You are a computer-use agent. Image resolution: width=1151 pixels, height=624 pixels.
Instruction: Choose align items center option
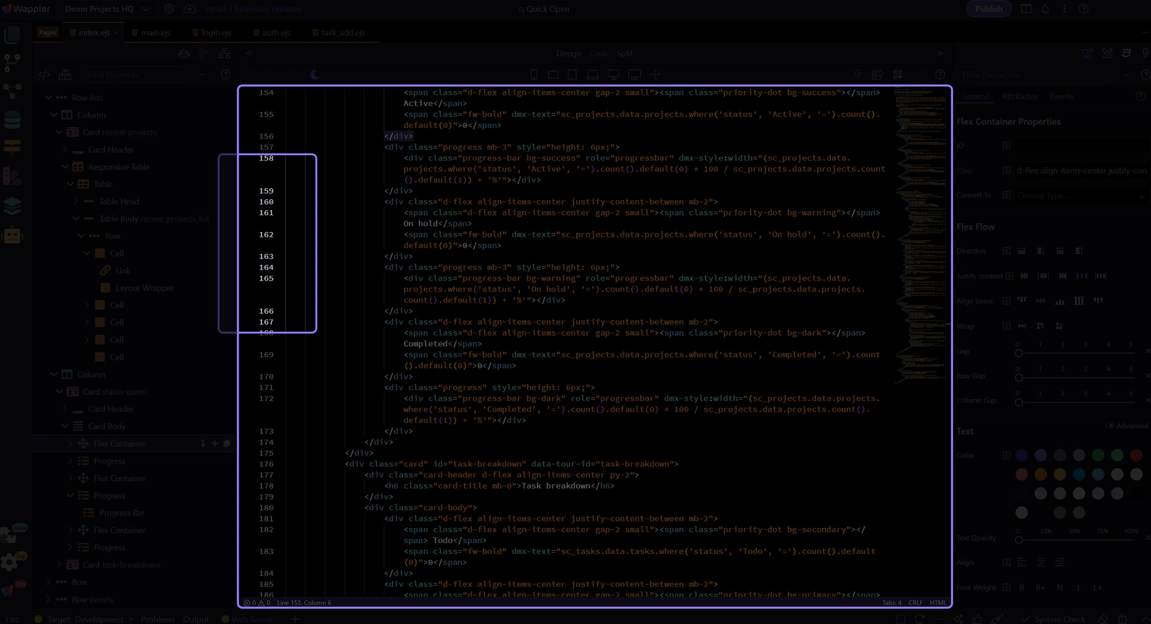(1041, 301)
